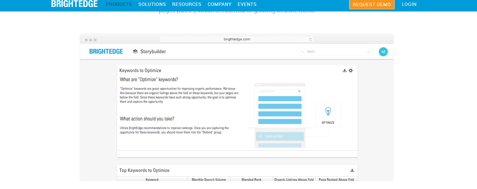
Task: Click the BrightEdge logo inside the app mockup
Action: pyautogui.click(x=106, y=51)
